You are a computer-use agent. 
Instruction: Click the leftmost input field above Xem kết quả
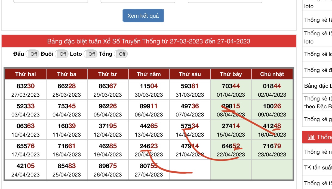coord(51,1)
